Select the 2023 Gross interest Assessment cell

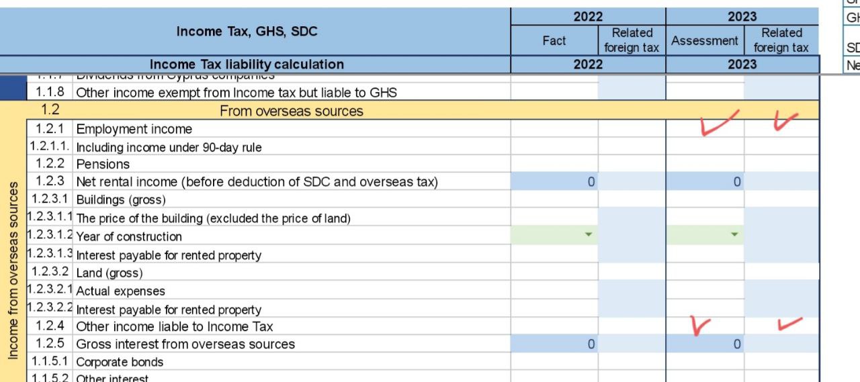pos(705,344)
